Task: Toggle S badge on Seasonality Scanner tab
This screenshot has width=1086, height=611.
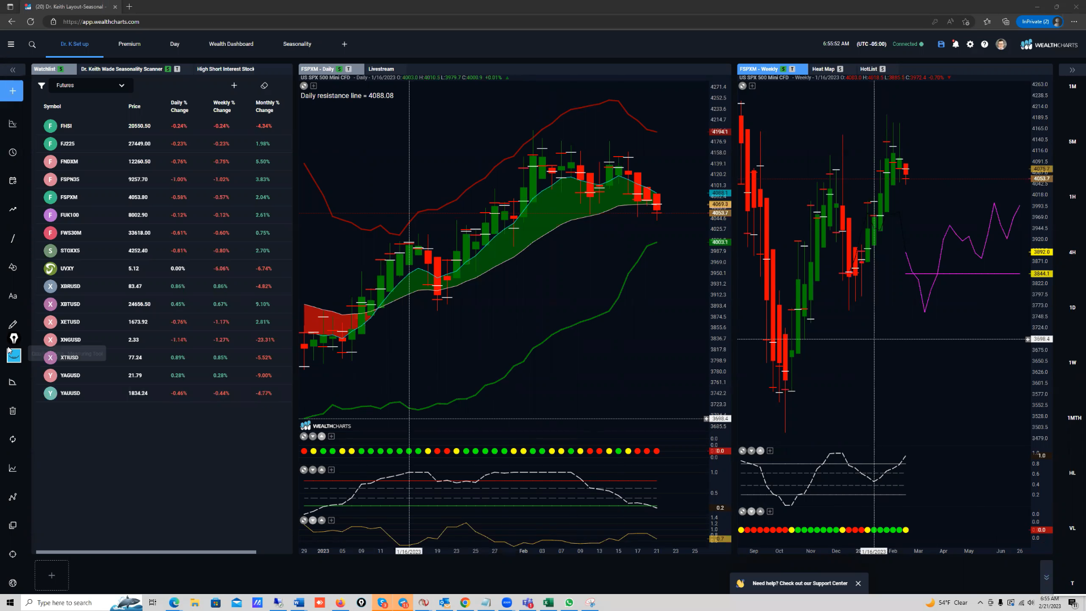Action: click(x=168, y=69)
